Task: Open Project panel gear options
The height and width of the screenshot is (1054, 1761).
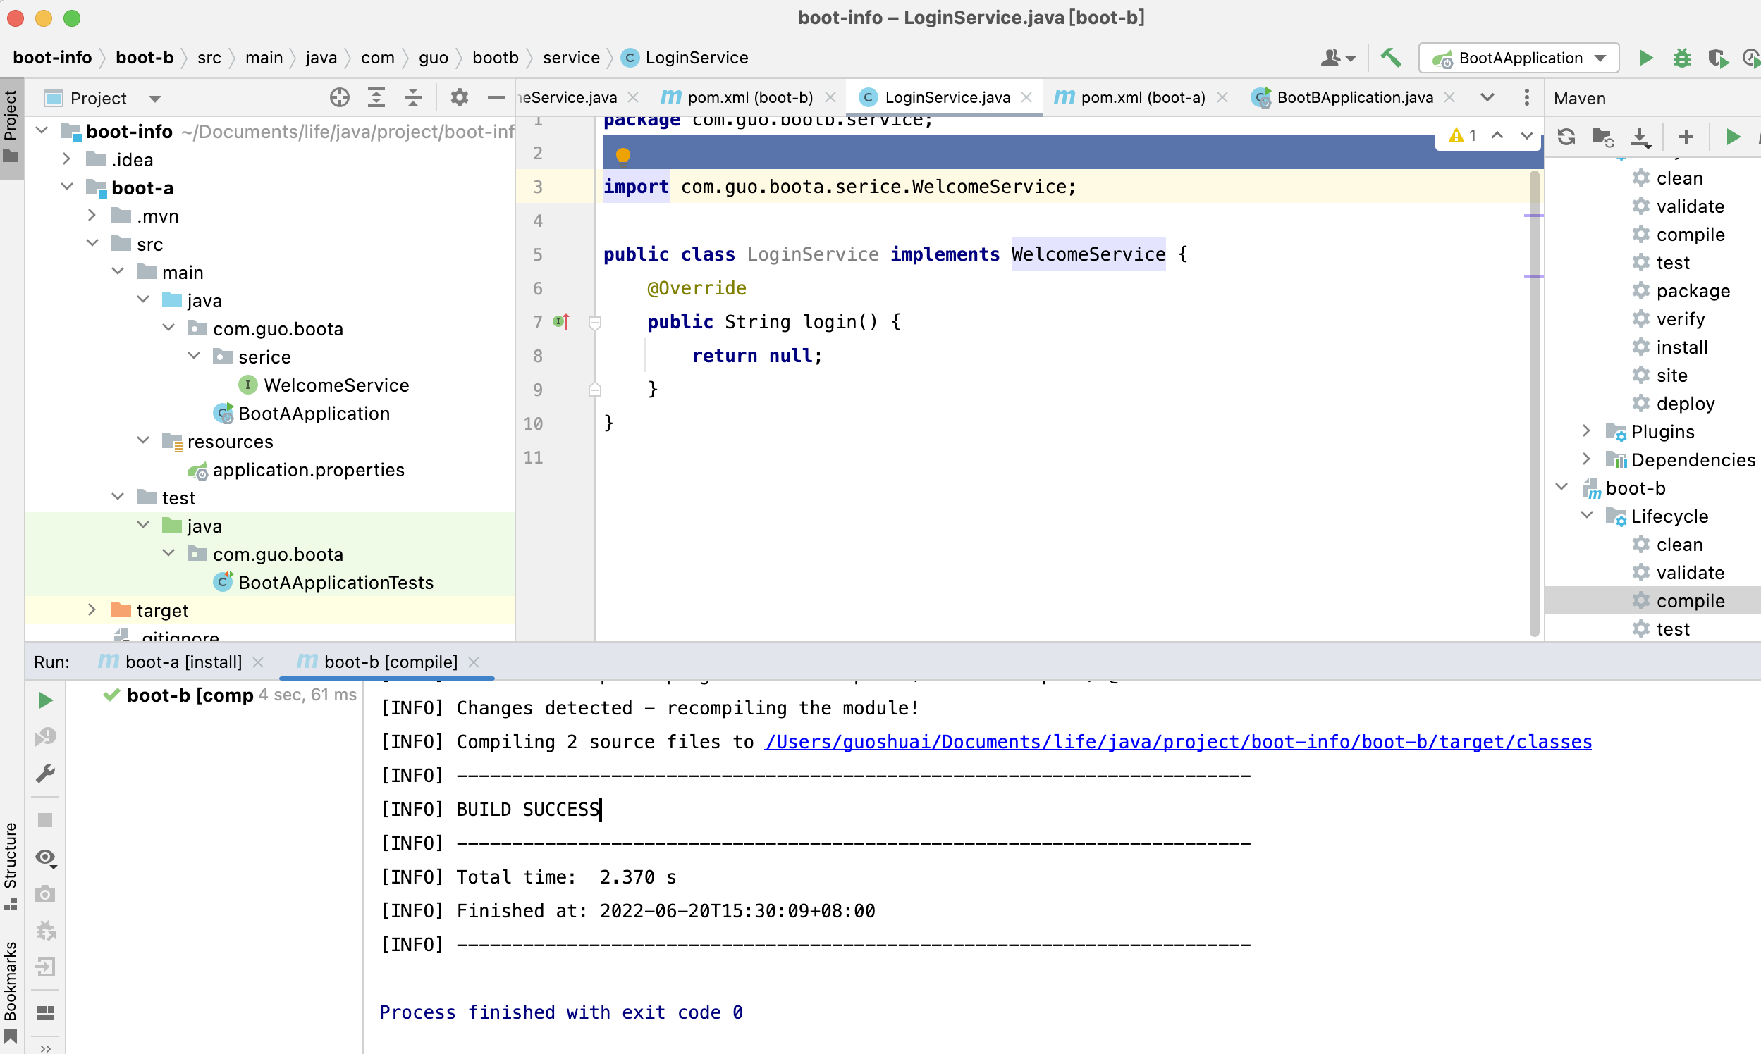Action: coord(459,97)
